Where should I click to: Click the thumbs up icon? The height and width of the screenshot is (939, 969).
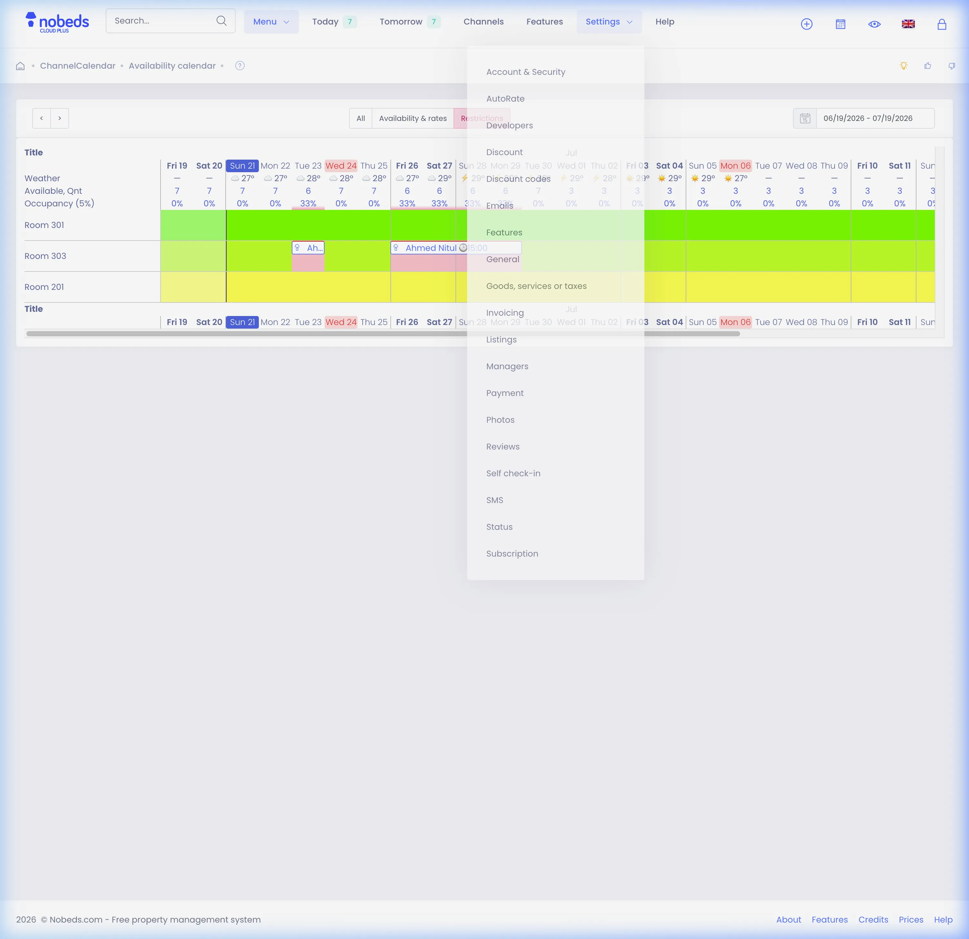[x=927, y=66]
